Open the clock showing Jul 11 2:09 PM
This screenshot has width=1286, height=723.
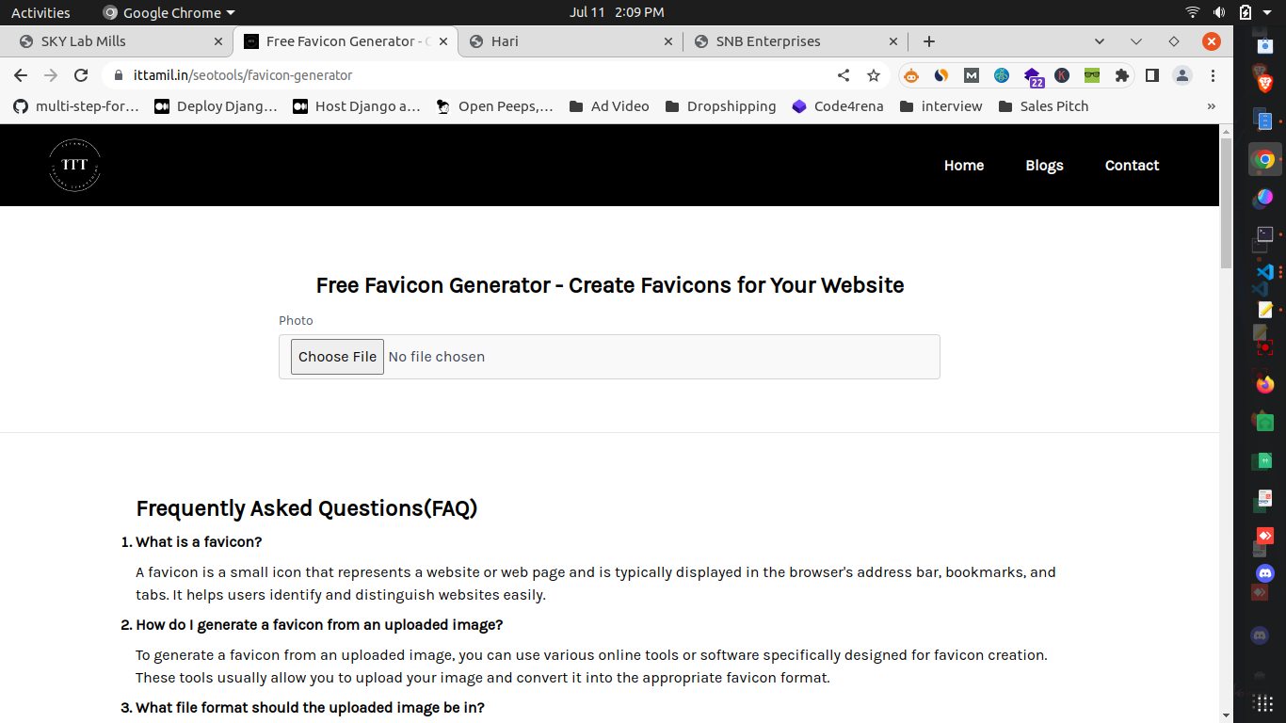(617, 12)
